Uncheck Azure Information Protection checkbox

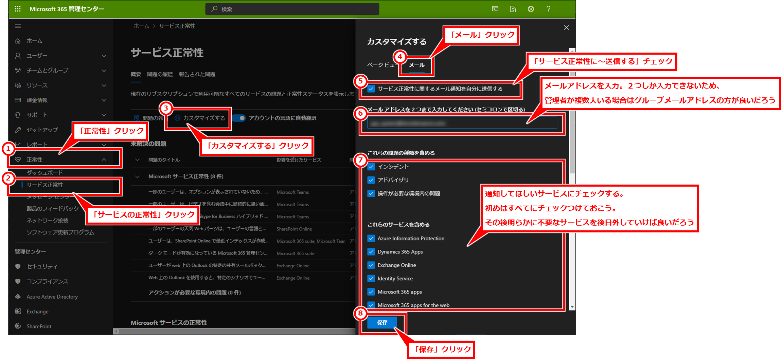(x=371, y=239)
